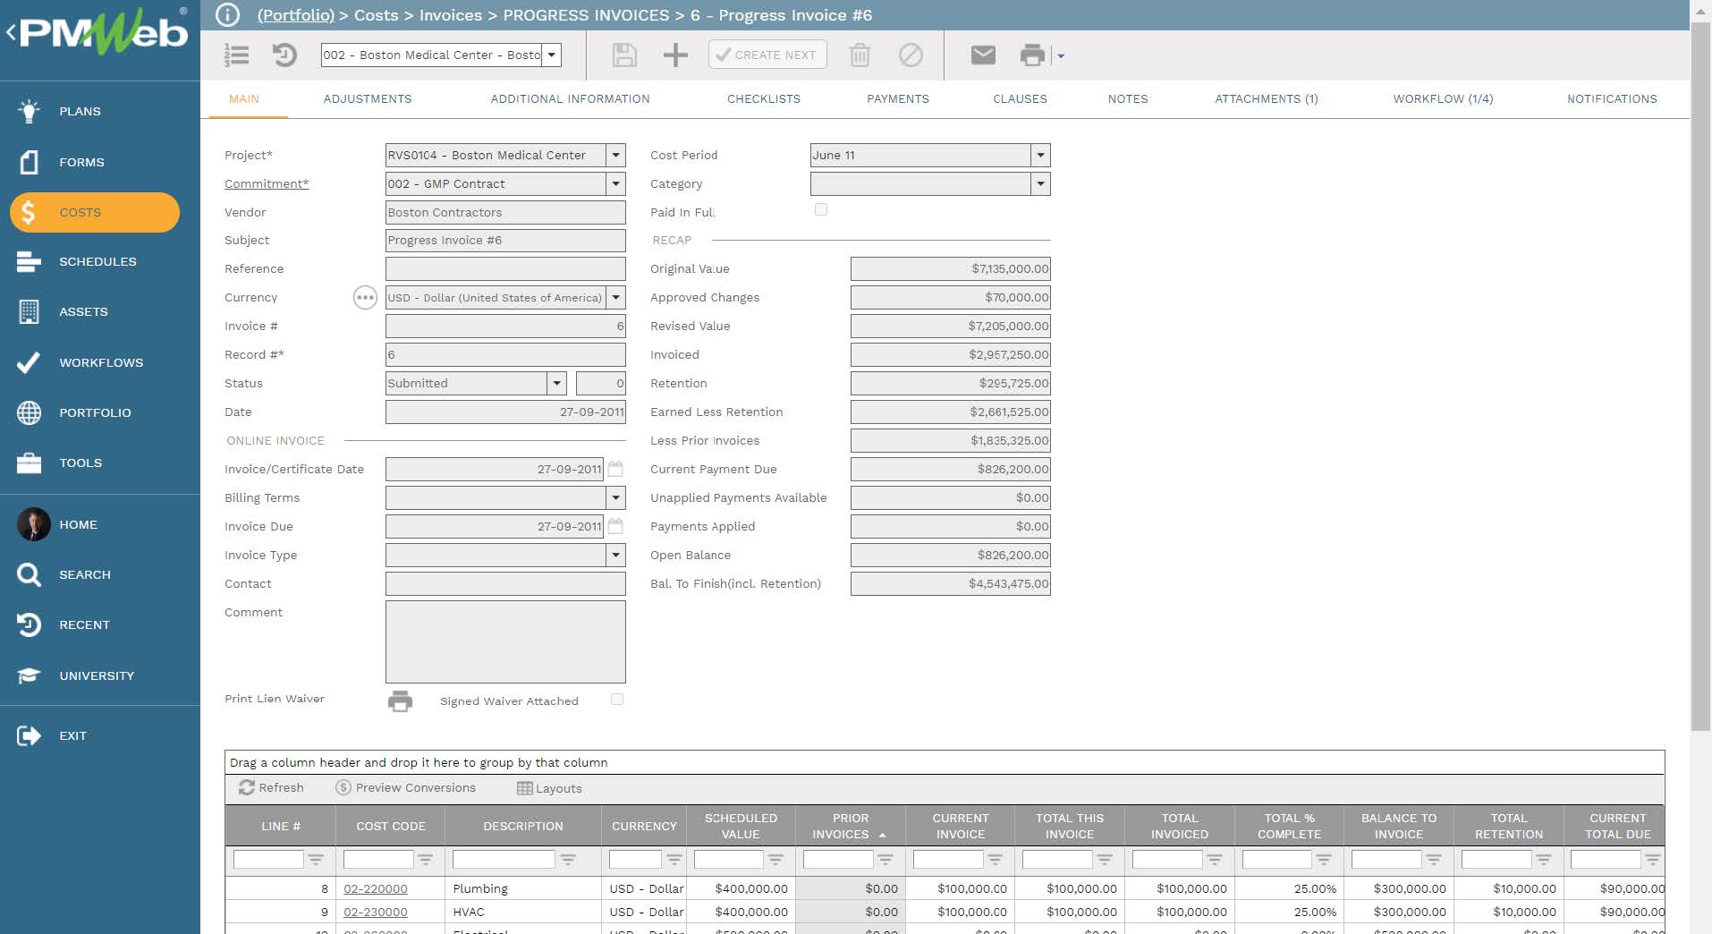Send email with the envelope icon
Viewport: 1712px width, 934px height.
click(x=983, y=55)
